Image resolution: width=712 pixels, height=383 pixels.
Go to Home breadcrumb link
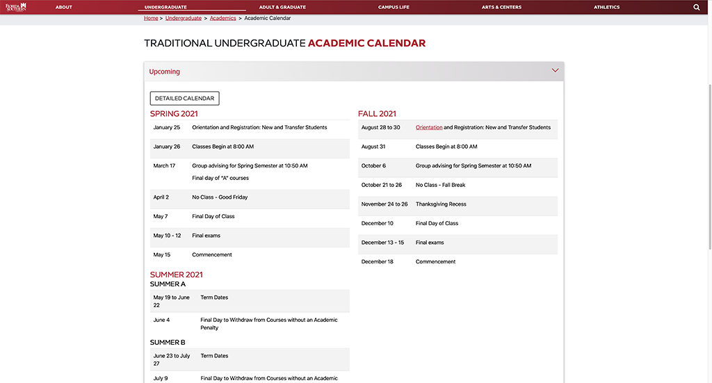coord(151,18)
